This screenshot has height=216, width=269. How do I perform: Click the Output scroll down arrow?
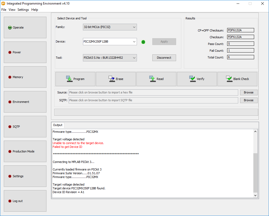pos(255,196)
